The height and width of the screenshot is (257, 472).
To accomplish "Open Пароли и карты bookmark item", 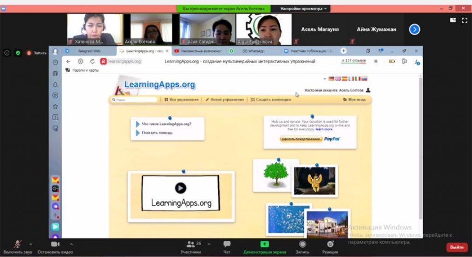I will [82, 70].
